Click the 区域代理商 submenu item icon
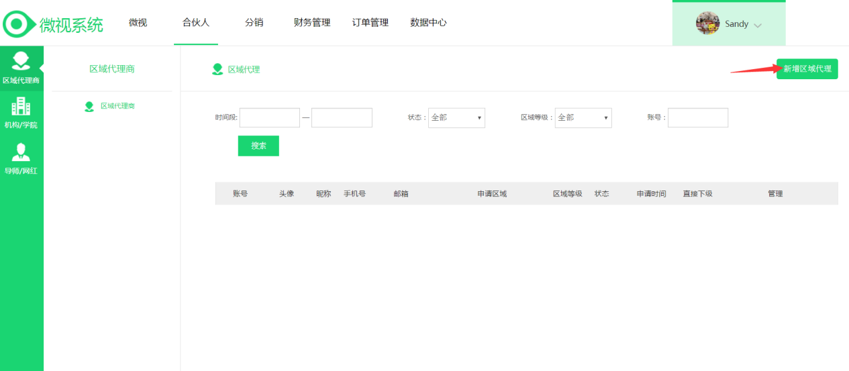Screen dimensions: 849x371 (x=89, y=107)
